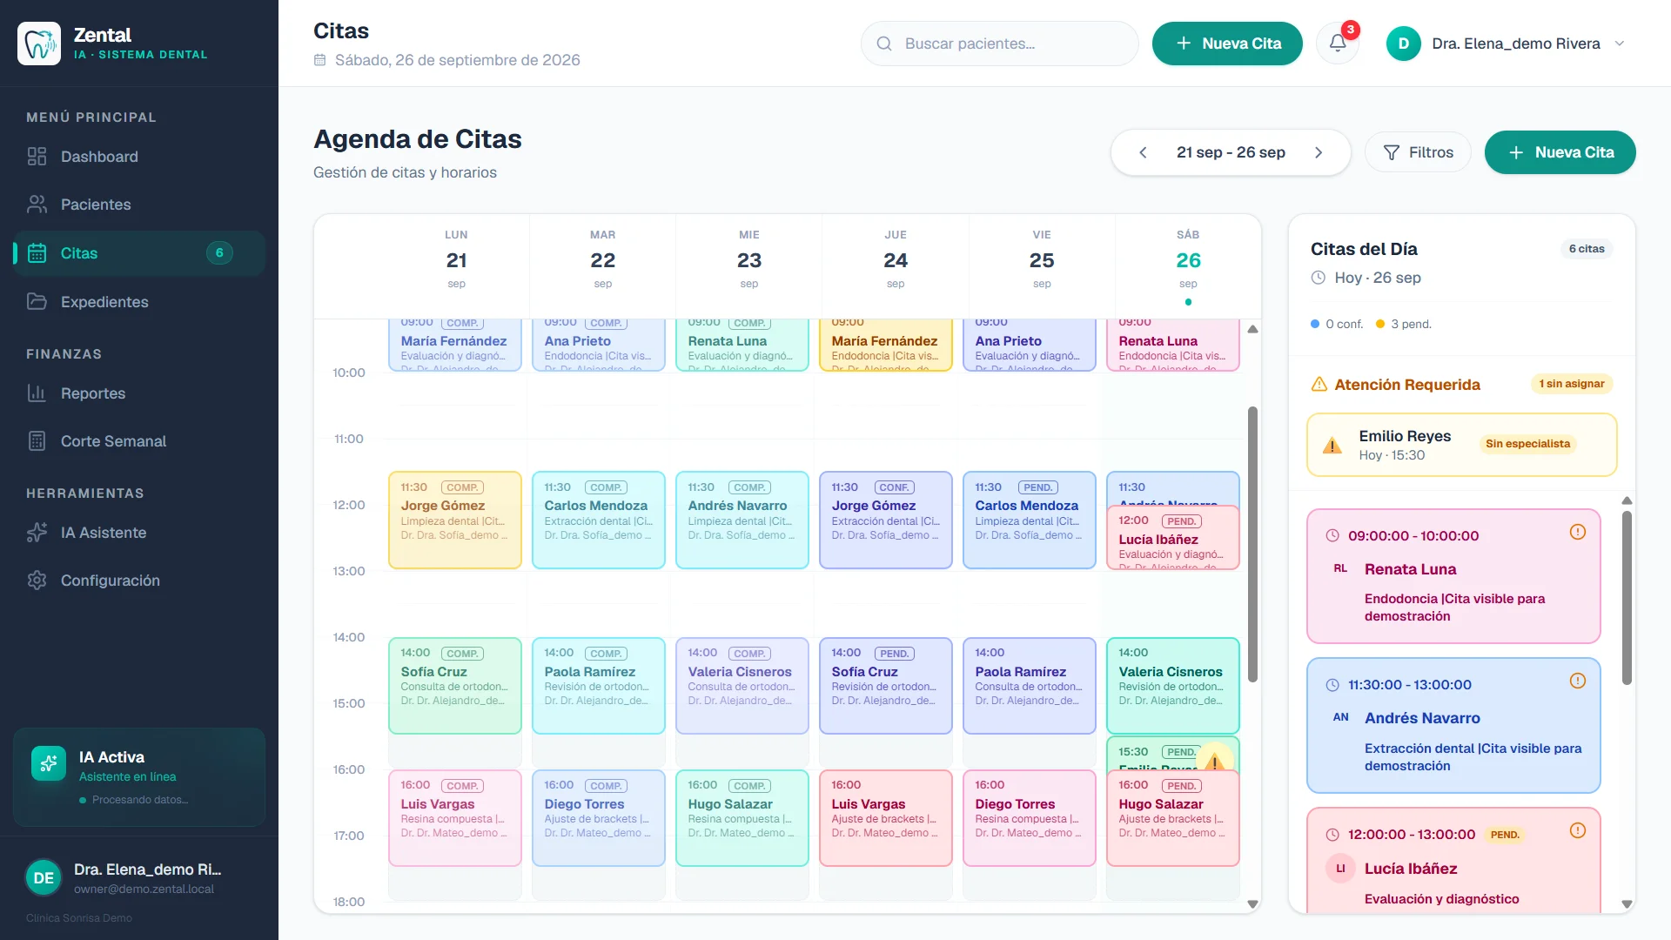This screenshot has width=1671, height=940.
Task: Click the Zental tooth logo
Action: 39,44
